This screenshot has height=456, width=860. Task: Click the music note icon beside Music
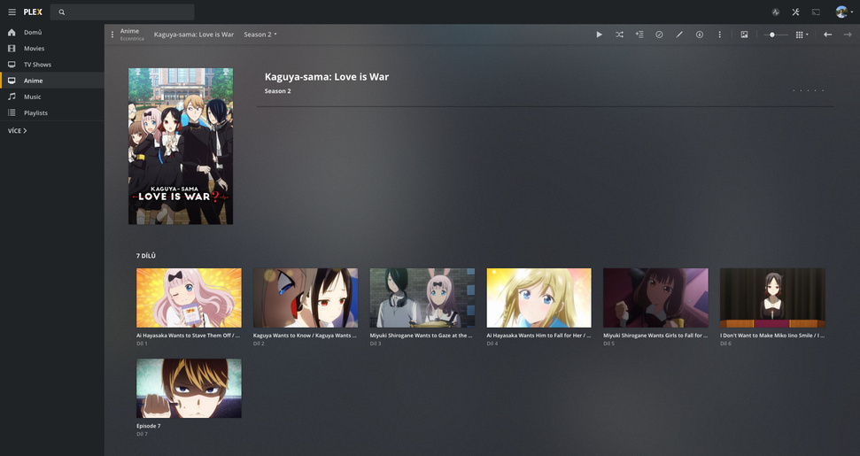click(x=12, y=97)
